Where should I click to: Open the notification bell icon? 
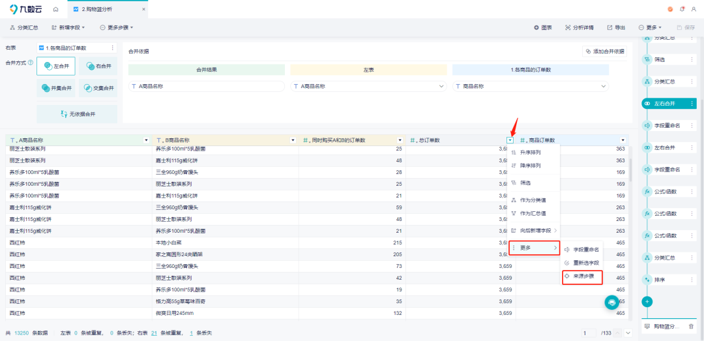coord(682,9)
